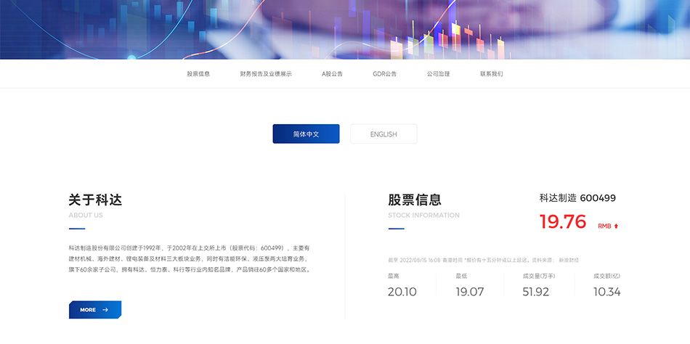Click the stock price 19.76

pos(562,222)
